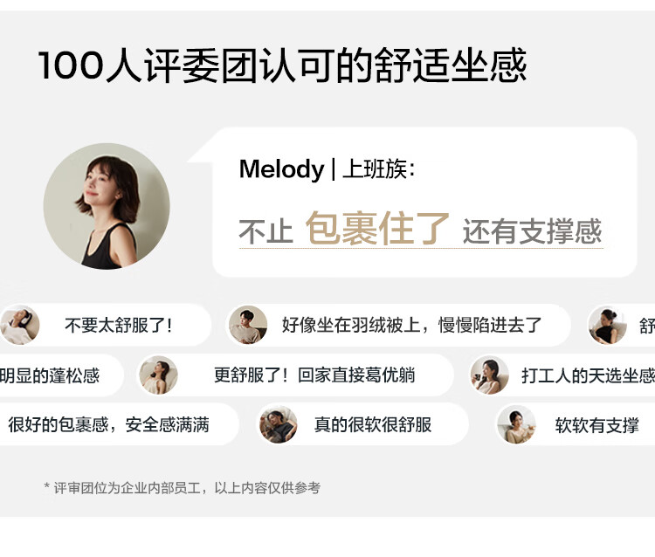
Task: Click the 打工人的天选坐感 review text
Action: click(588, 375)
